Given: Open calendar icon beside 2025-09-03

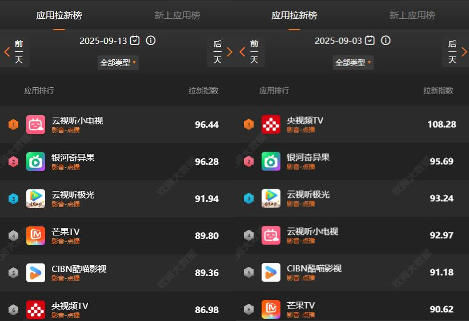Looking at the screenshot, I should tap(370, 40).
